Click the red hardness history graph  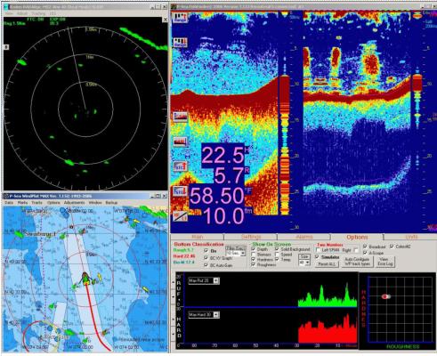tap(328, 328)
